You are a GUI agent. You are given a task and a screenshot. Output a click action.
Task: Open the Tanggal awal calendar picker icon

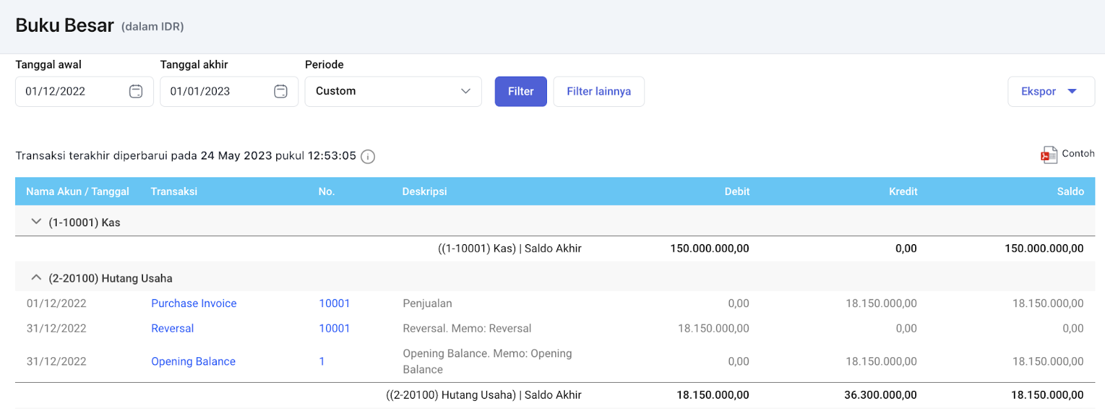tap(136, 91)
